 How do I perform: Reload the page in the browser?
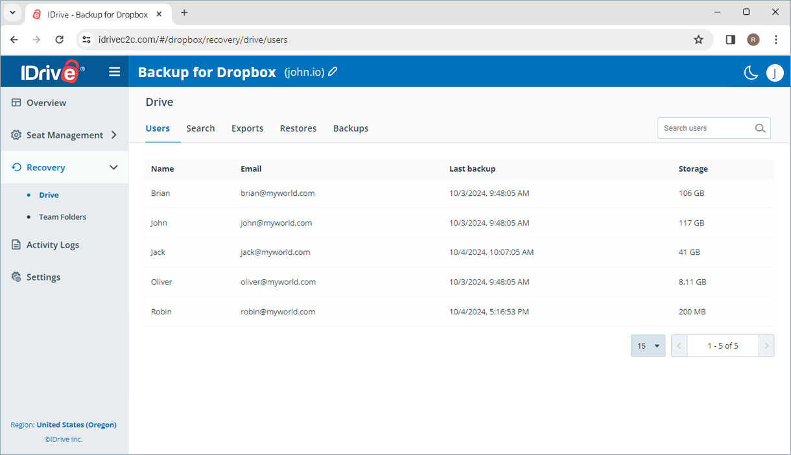pos(59,40)
